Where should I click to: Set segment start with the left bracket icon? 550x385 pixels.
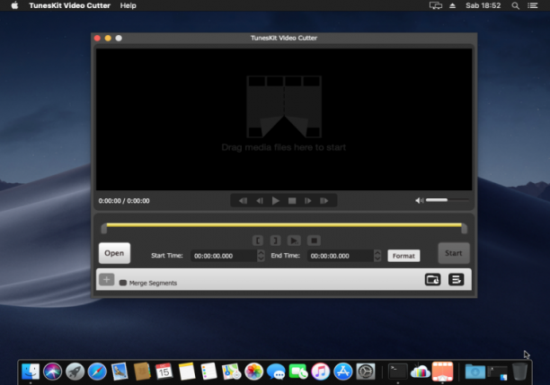point(258,241)
